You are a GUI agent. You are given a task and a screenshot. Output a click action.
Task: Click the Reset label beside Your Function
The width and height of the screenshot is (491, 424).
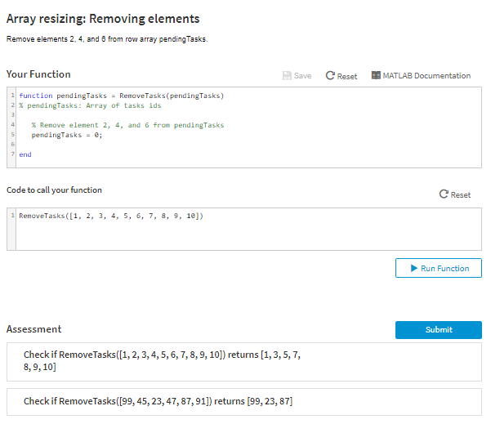347,76
